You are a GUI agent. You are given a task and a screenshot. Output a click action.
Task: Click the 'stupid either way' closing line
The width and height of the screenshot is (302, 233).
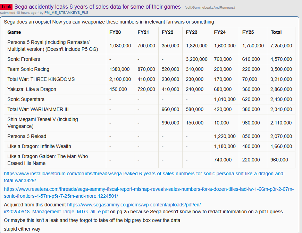[22, 229]
